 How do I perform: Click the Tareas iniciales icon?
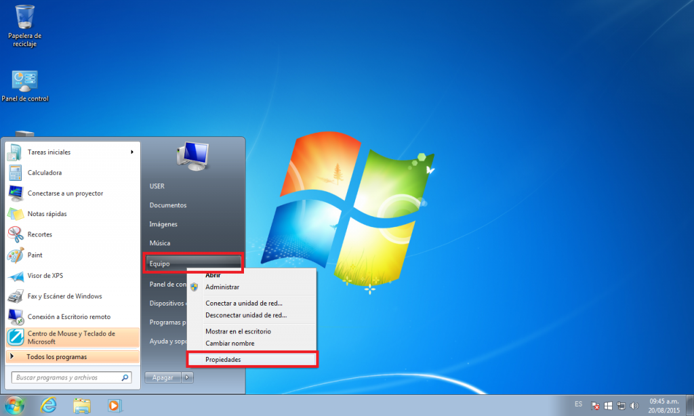tap(15, 152)
